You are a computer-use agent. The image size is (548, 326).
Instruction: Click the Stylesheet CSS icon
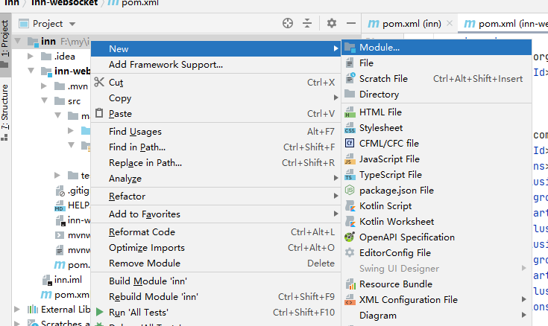point(350,128)
